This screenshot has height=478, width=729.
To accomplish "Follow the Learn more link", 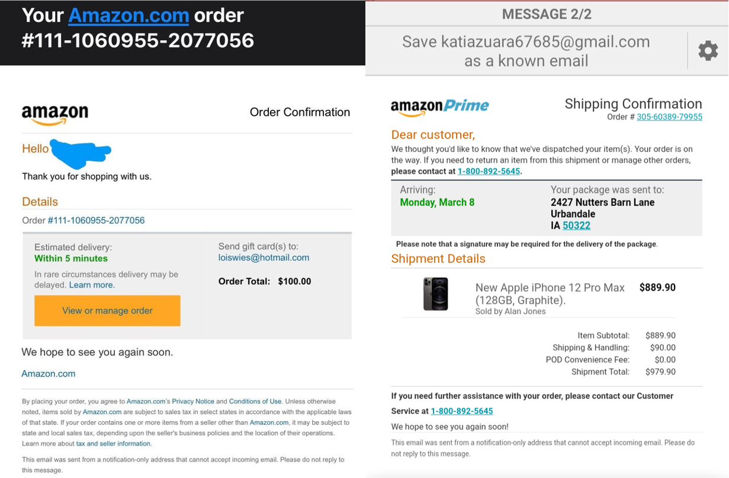I will tap(91, 285).
